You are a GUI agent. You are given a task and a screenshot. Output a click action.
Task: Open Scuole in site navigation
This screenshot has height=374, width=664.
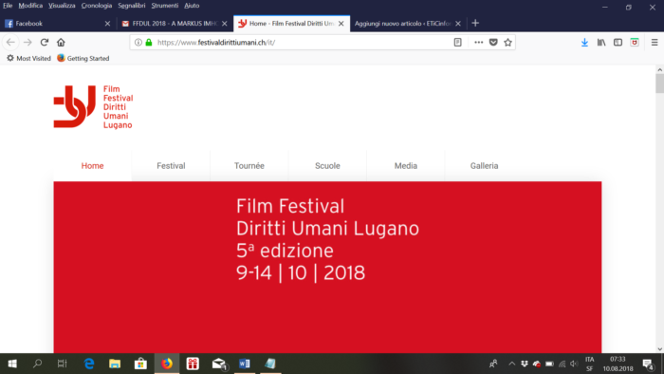tap(327, 166)
